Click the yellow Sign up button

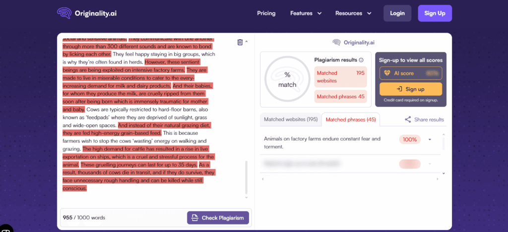coord(411,89)
